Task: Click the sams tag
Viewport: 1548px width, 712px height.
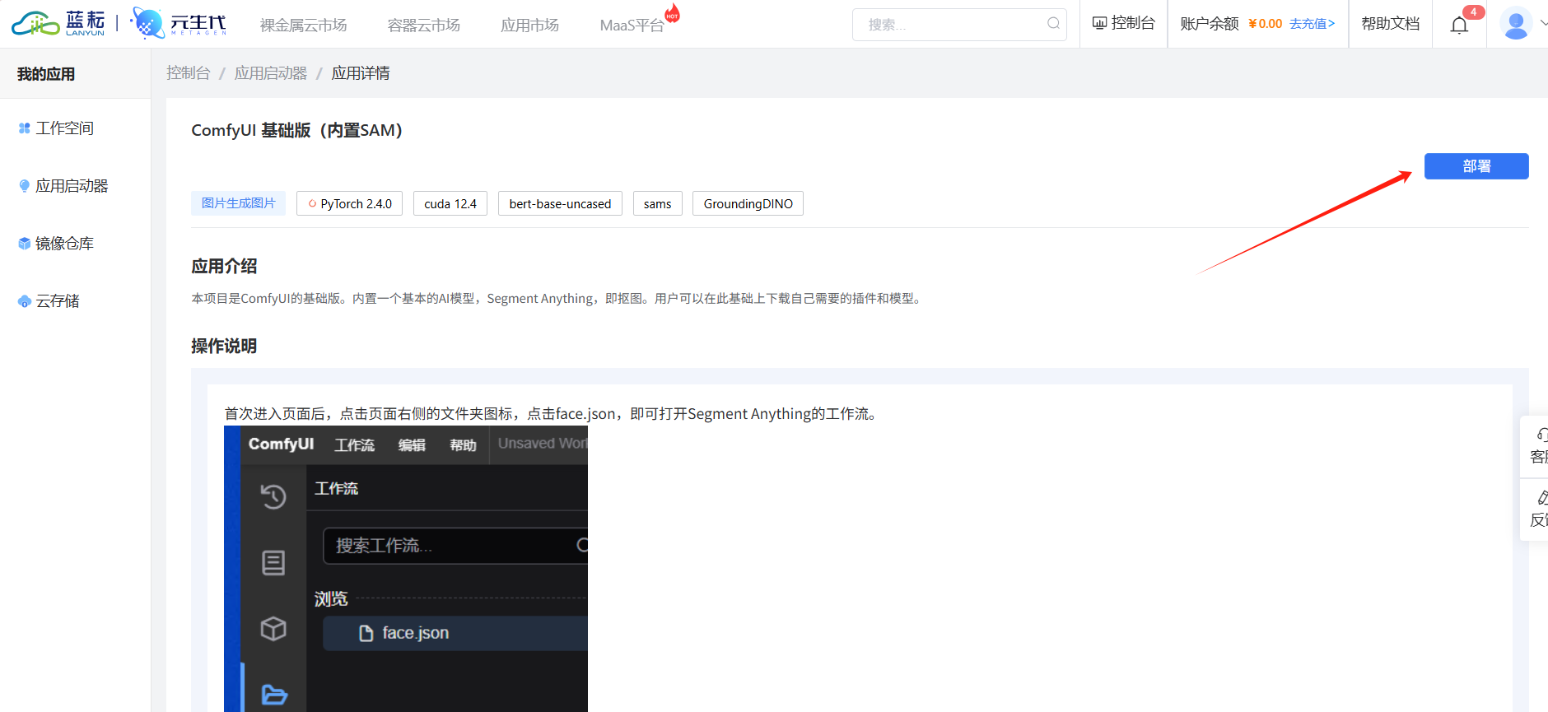Action: 657,203
